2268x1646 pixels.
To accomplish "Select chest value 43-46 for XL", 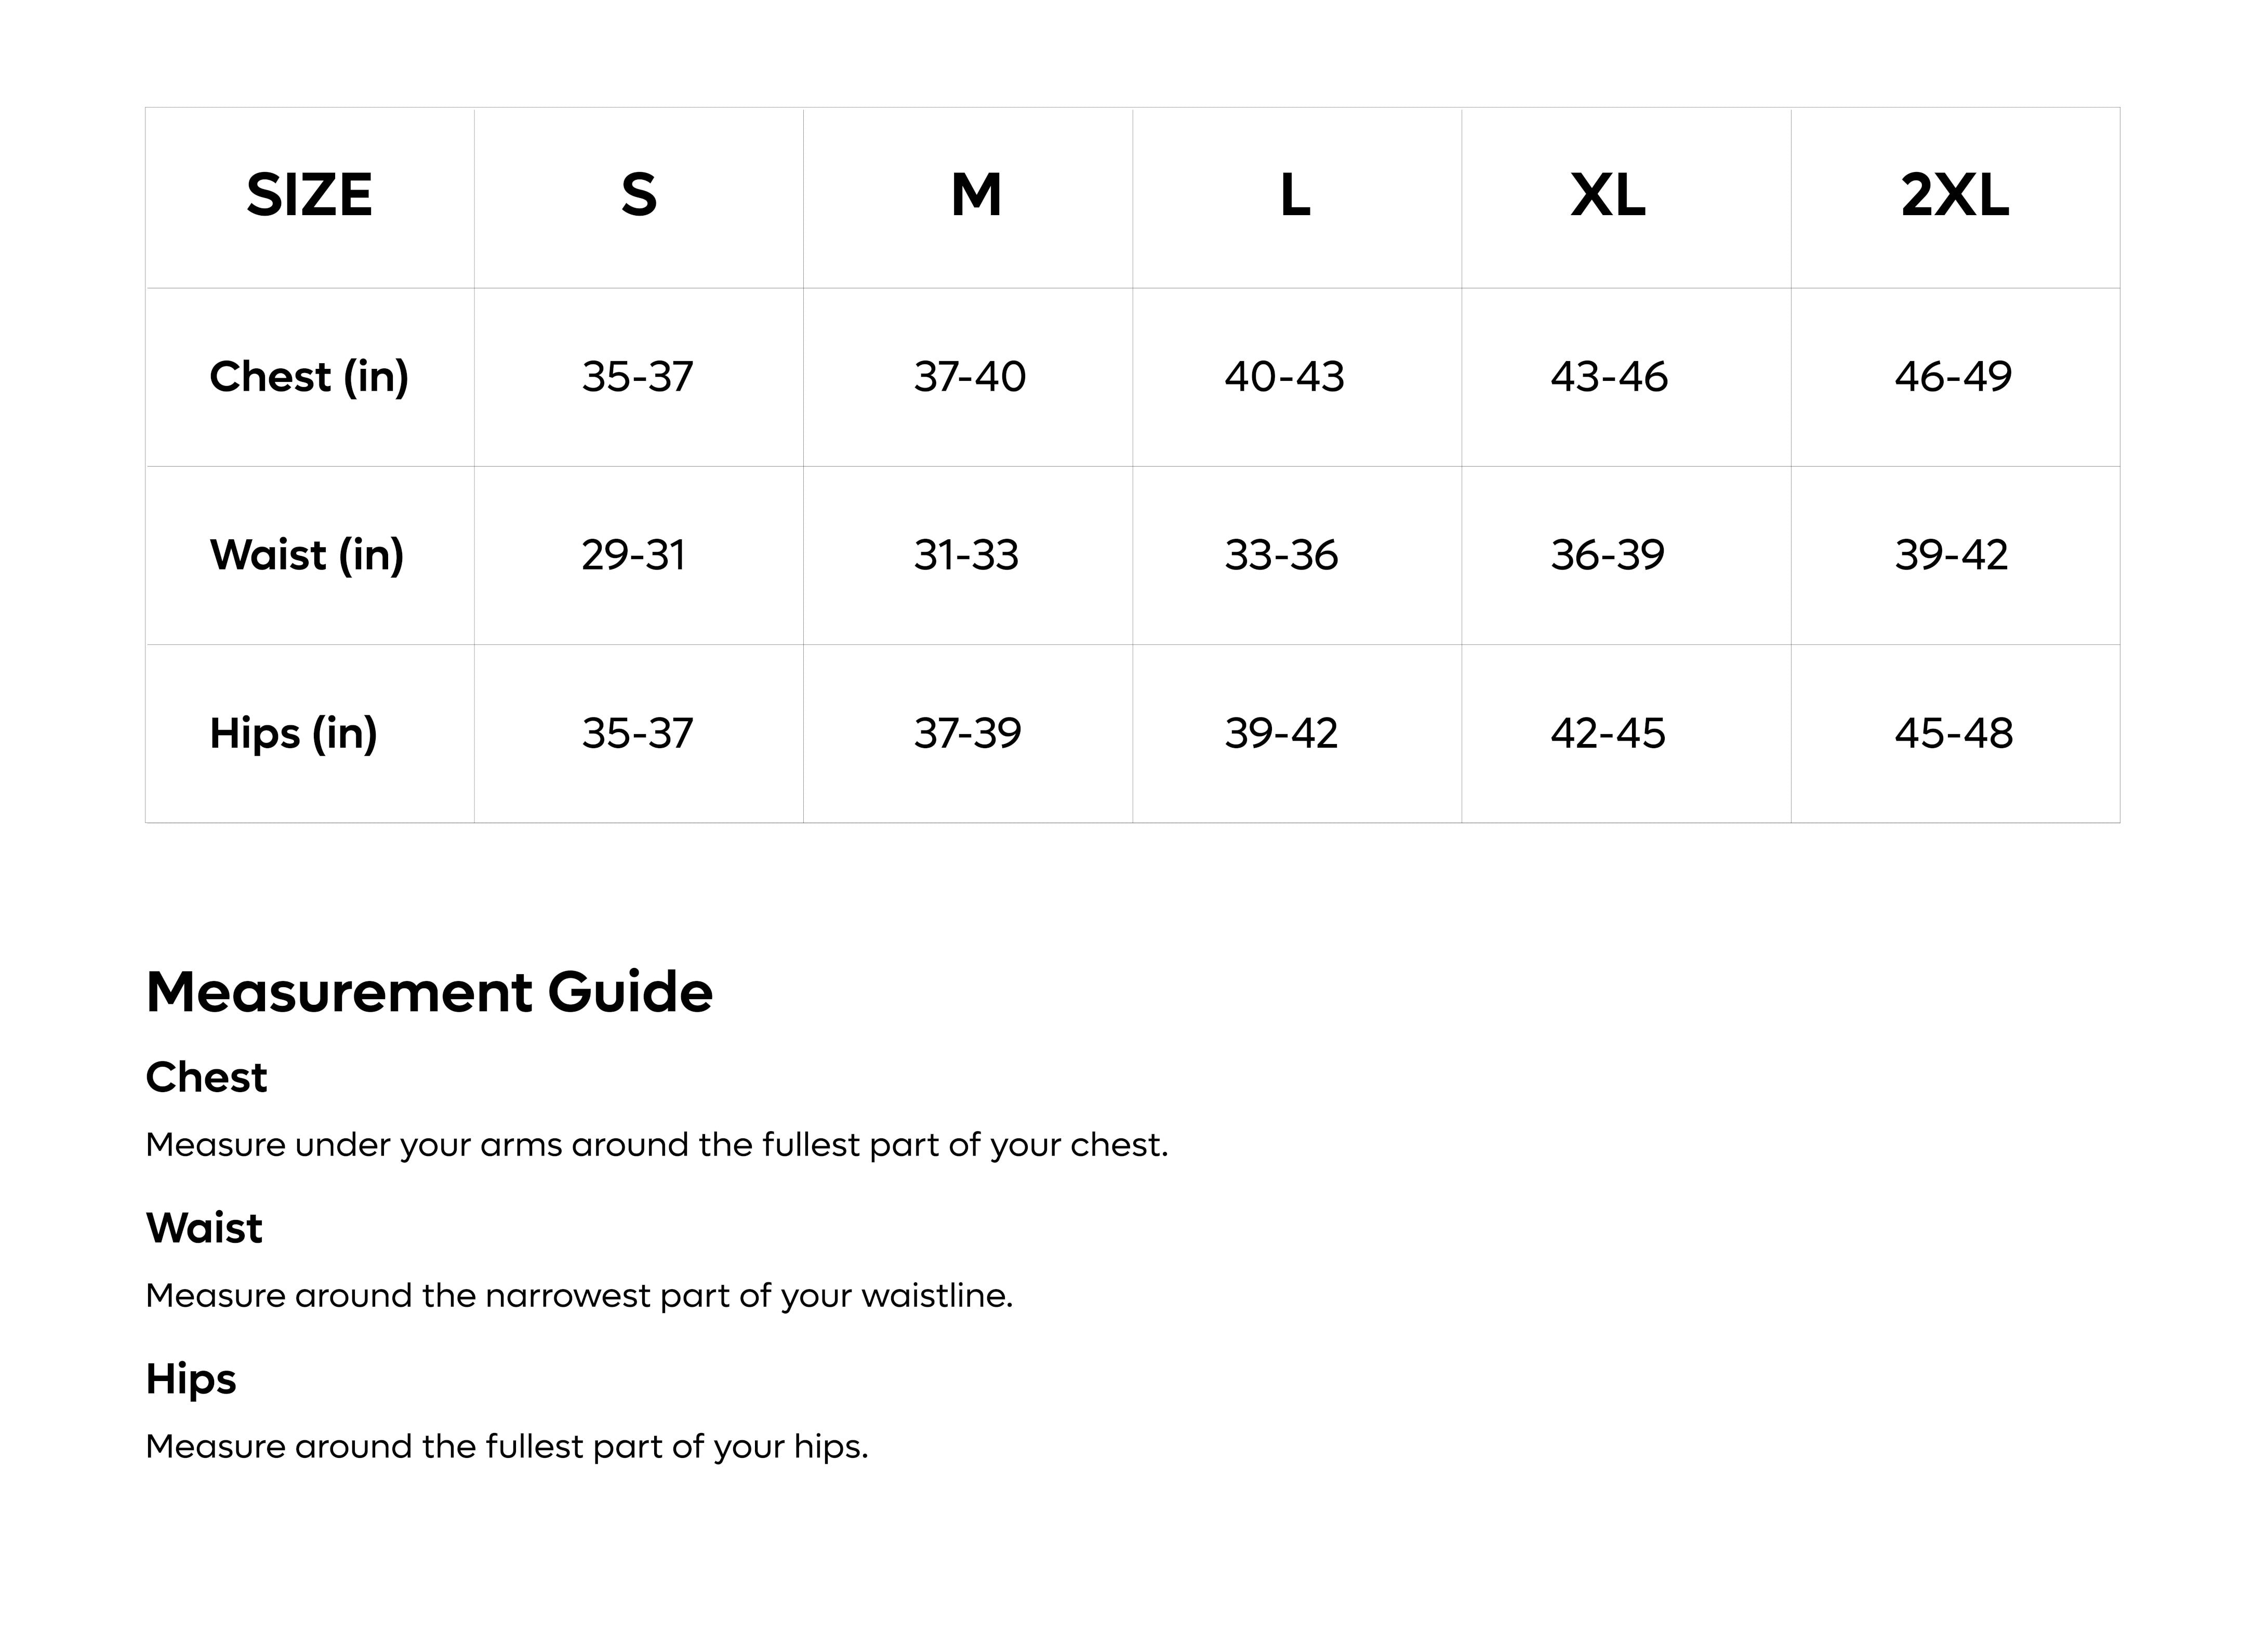I will (x=1609, y=377).
